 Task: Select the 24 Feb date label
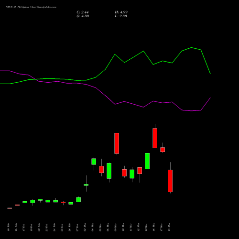[54, 228]
